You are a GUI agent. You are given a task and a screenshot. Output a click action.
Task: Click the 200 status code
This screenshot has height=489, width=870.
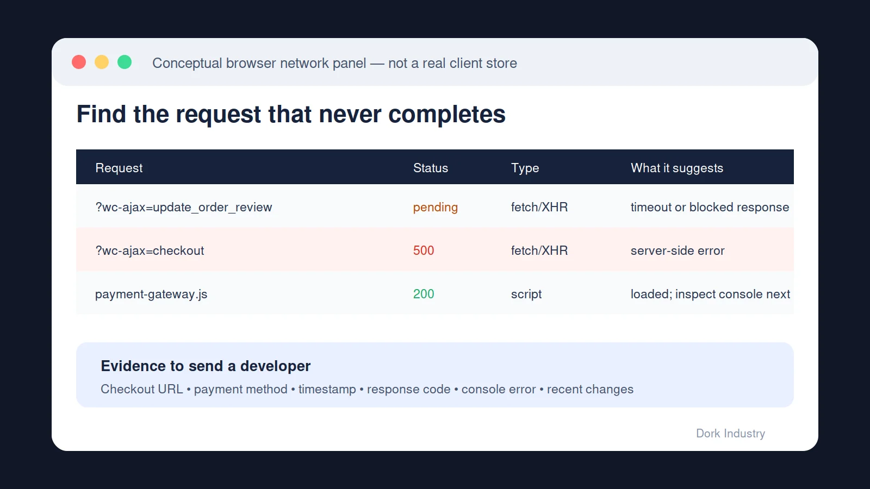424,294
